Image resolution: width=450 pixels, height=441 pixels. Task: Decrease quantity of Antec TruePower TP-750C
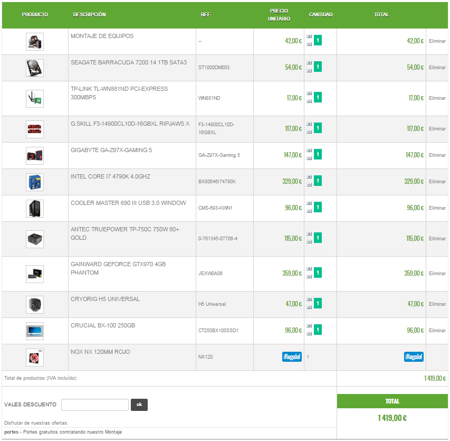coord(309,241)
